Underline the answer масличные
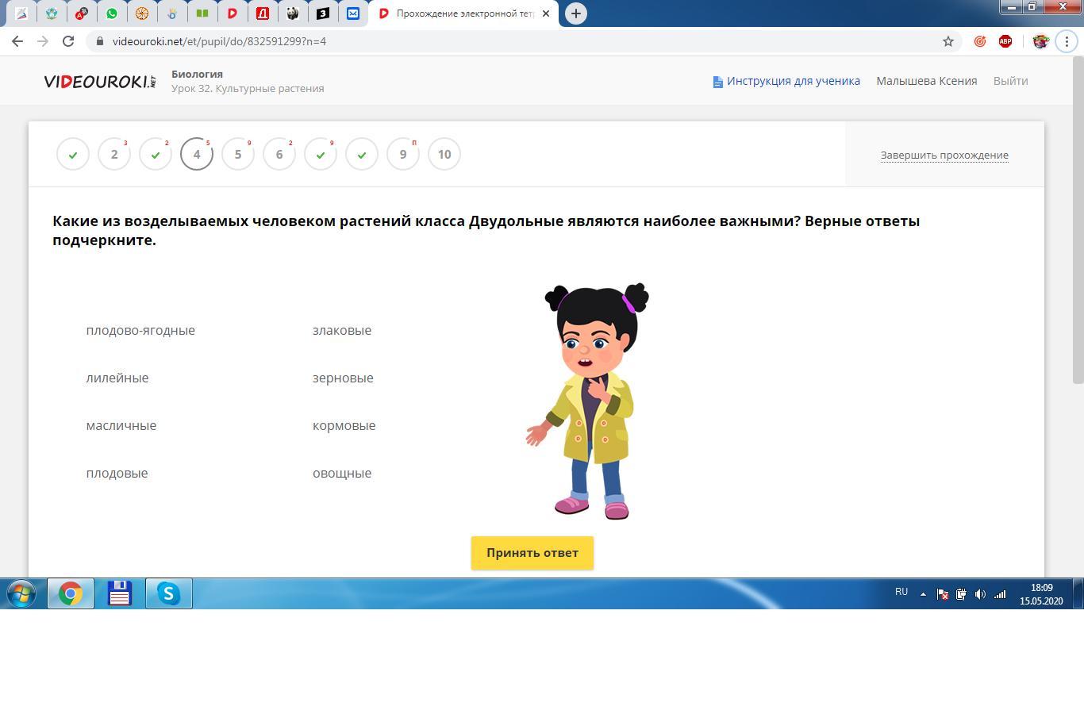 (121, 426)
